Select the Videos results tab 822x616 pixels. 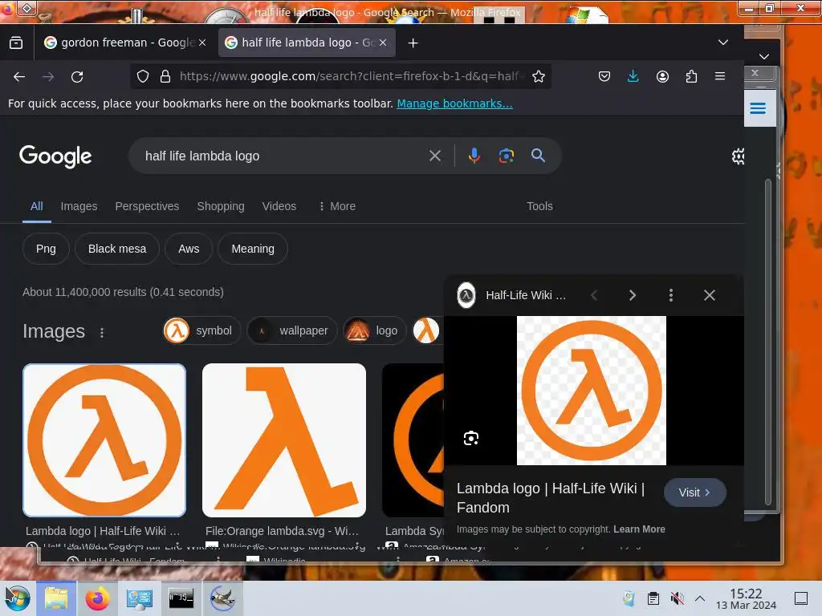coord(279,206)
